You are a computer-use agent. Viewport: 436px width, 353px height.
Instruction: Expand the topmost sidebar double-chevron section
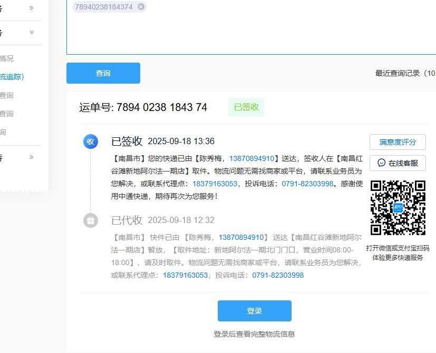(x=32, y=8)
